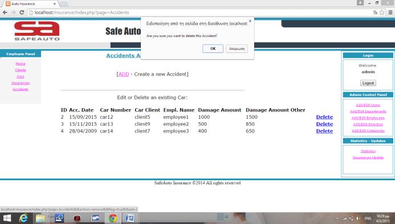Close the Auto Insurance tab
The image size is (395, 224).
click(x=55, y=4)
